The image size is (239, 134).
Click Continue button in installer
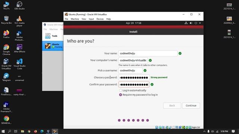click(x=191, y=106)
